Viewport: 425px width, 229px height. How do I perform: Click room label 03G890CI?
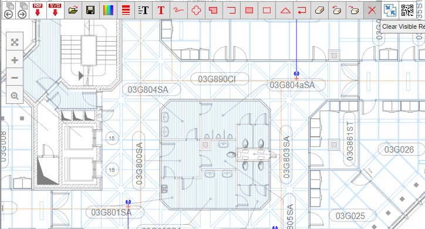tap(217, 79)
